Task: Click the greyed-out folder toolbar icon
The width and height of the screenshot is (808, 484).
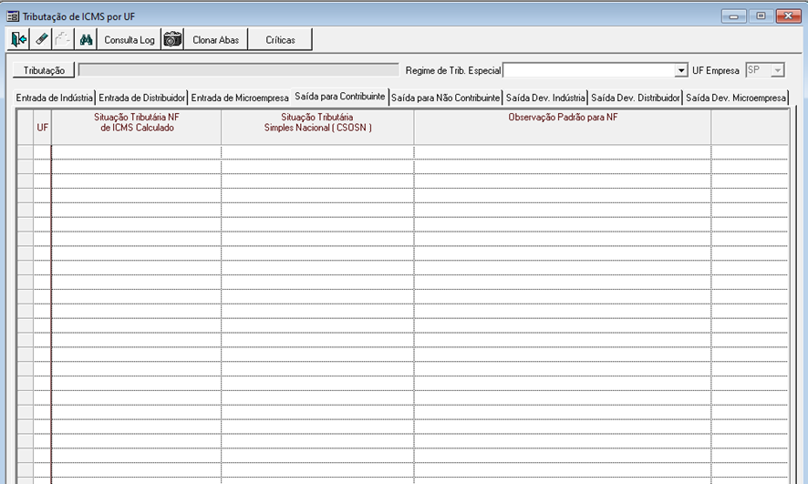Action: (63, 39)
